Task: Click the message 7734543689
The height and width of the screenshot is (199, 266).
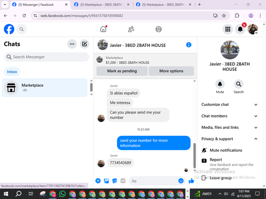Action: (x=120, y=163)
